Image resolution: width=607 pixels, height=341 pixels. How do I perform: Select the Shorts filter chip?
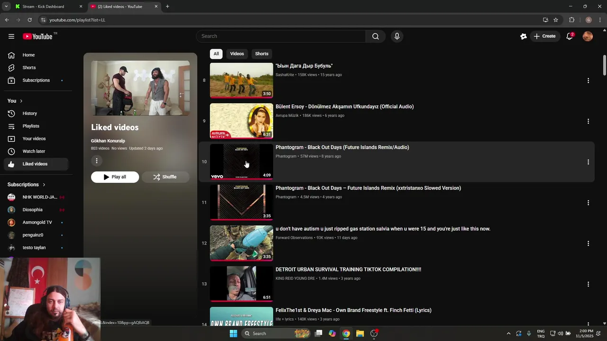[262, 54]
